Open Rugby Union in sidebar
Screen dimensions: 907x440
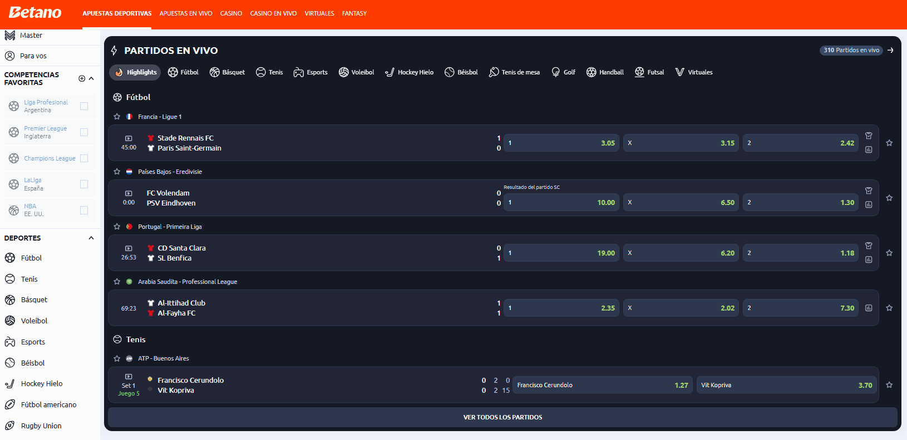pos(41,426)
